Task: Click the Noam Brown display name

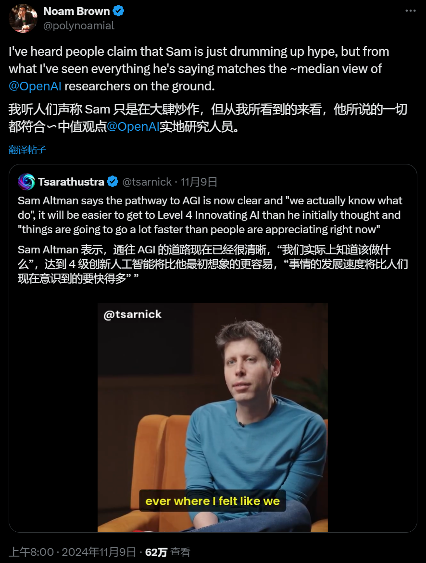Action: coord(76,11)
